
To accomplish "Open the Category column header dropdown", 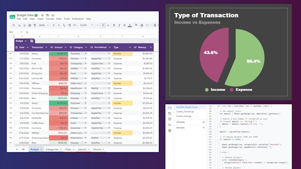I will (86, 47).
